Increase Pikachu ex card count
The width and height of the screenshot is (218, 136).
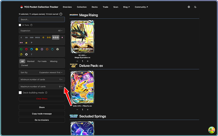tap(88, 110)
